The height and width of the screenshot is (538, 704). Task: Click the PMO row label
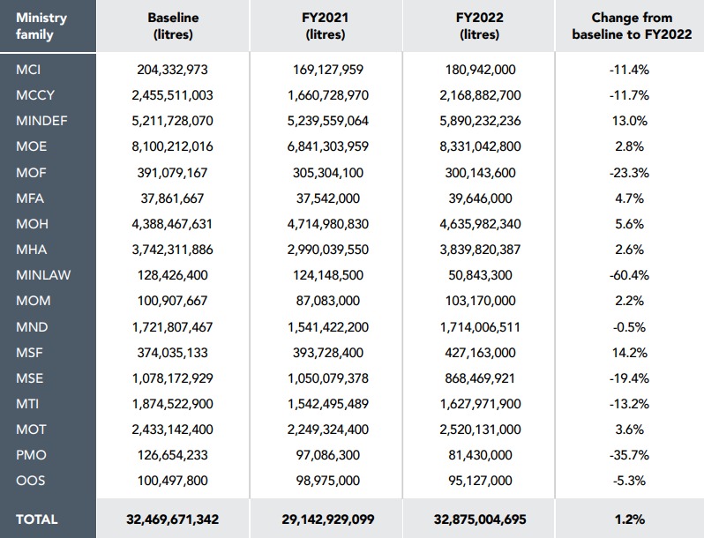click(x=31, y=455)
